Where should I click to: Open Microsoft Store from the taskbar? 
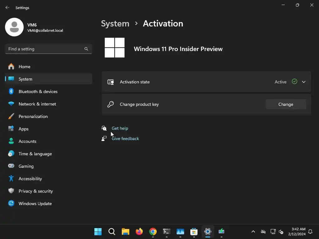click(194, 232)
